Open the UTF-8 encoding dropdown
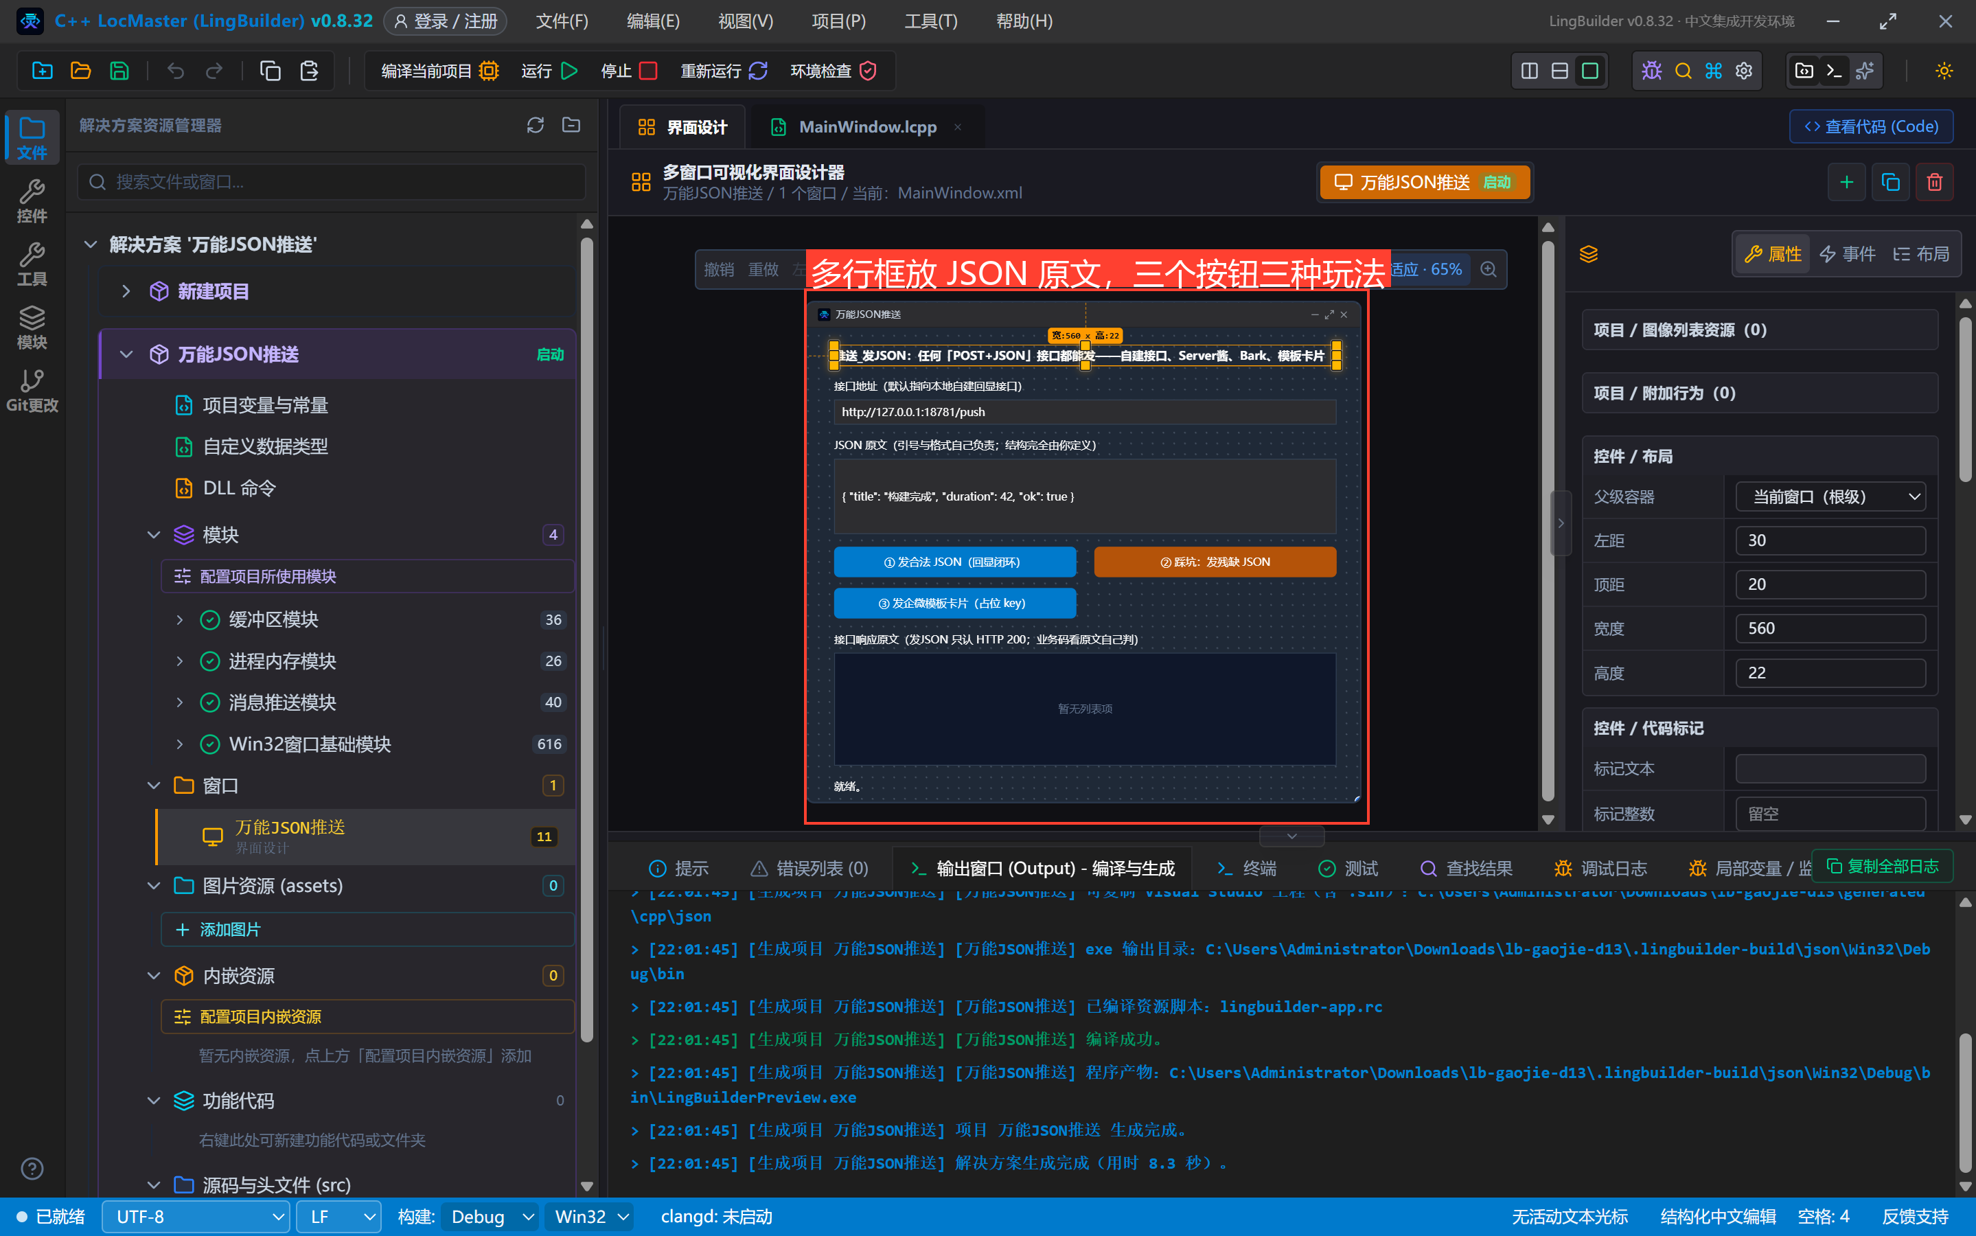The image size is (1976, 1236). [196, 1216]
